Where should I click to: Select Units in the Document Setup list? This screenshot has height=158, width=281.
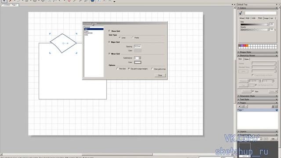coord(86,35)
